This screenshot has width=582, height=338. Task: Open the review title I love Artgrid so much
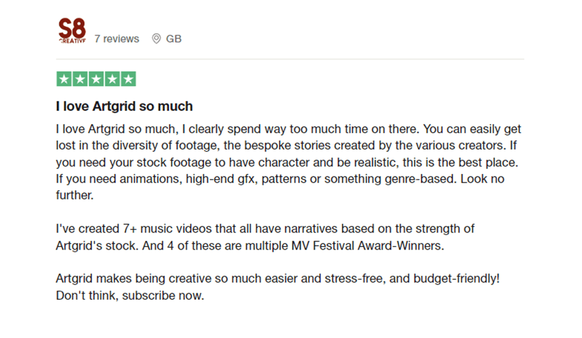point(124,106)
